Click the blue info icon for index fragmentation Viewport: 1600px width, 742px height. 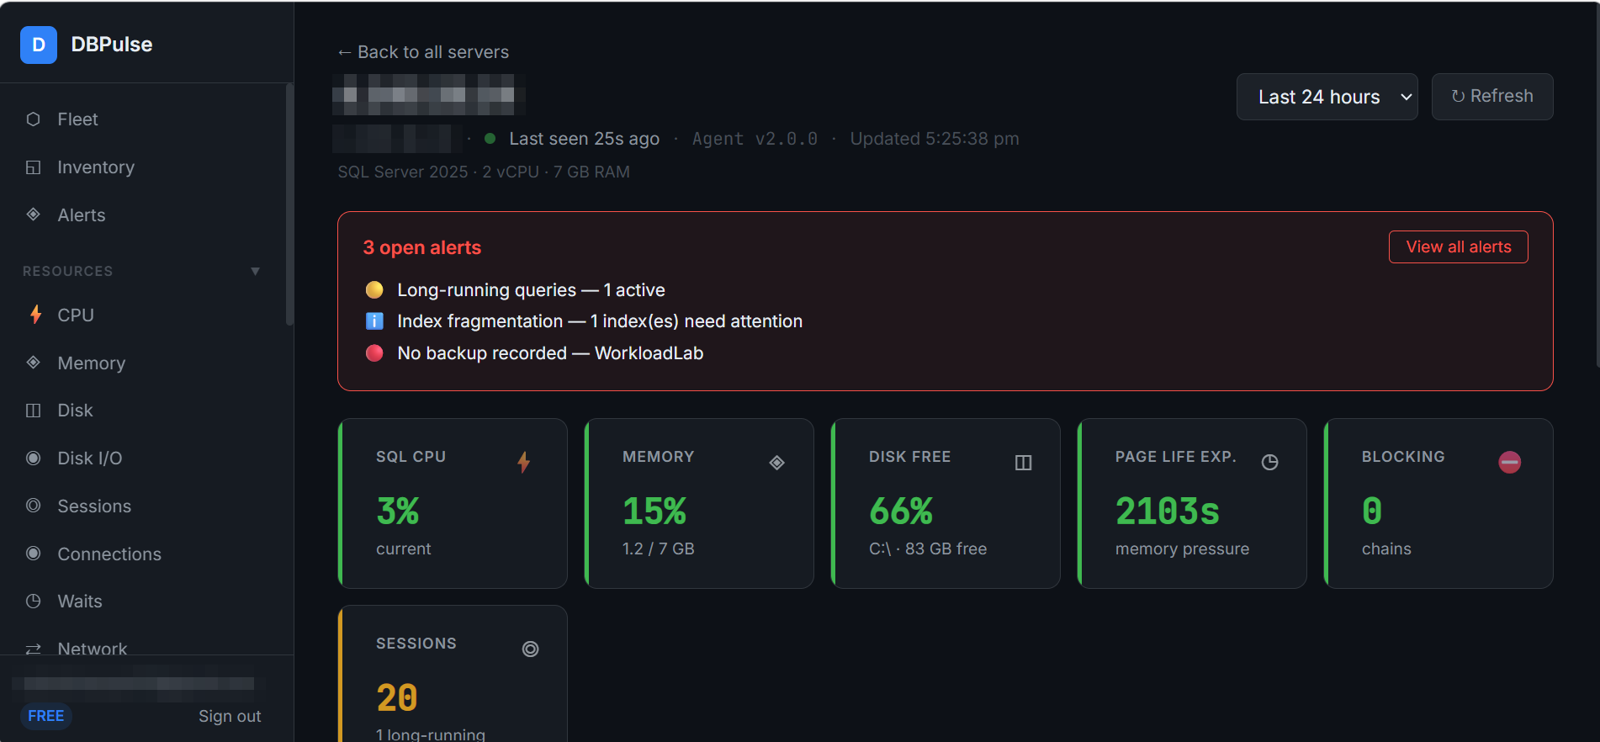pos(374,321)
